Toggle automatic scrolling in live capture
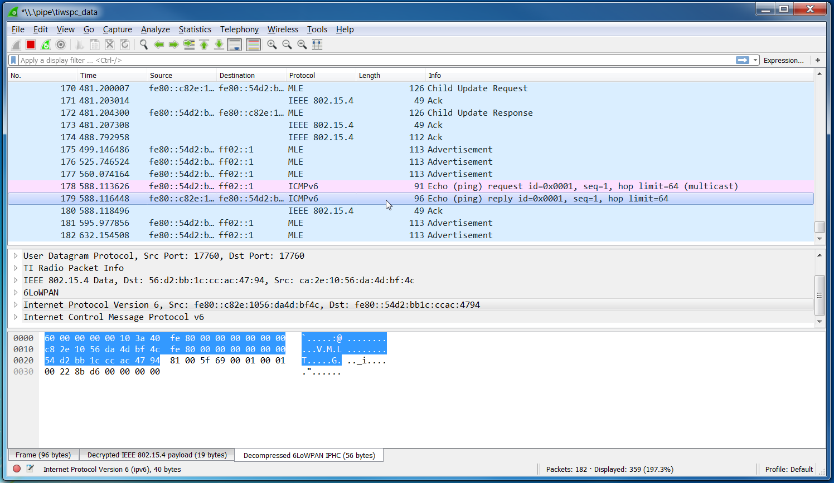Screen dimensions: 834x483 pyautogui.click(x=234, y=45)
